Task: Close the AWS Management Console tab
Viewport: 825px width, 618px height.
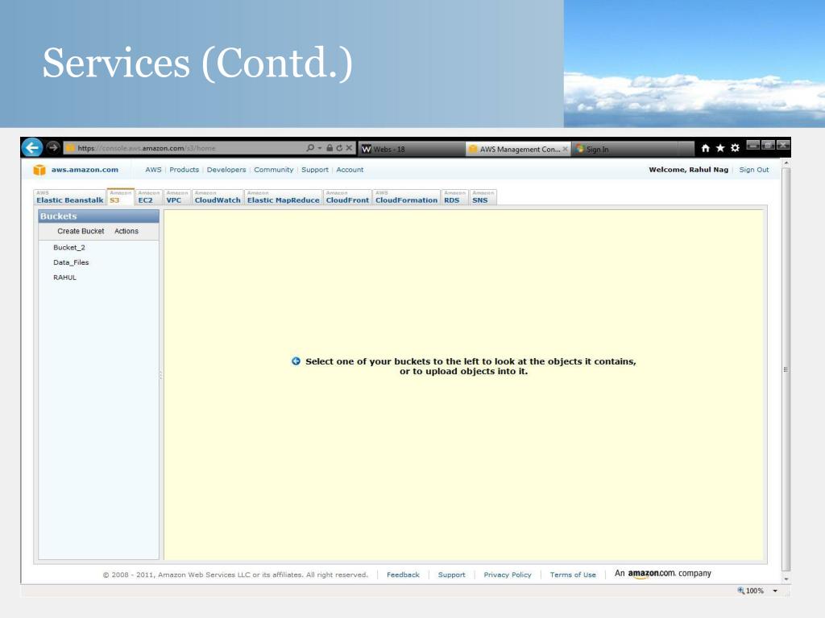Action: (x=565, y=149)
